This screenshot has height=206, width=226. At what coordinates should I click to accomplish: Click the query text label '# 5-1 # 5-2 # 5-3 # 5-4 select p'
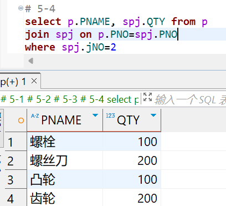click(70, 99)
